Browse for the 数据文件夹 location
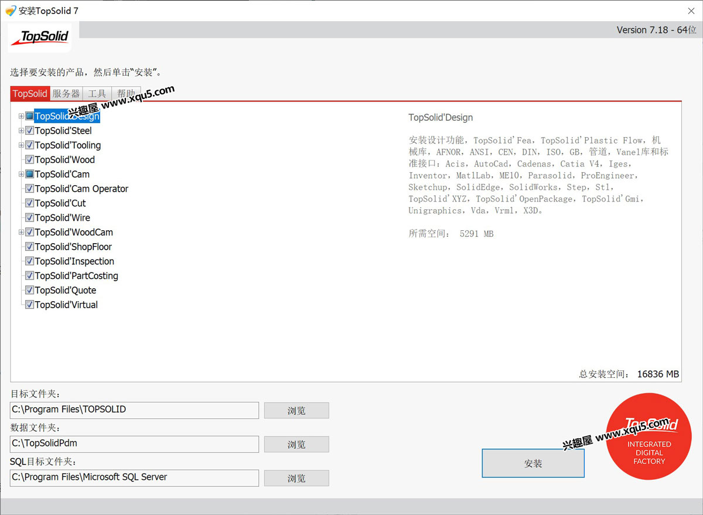 [296, 445]
